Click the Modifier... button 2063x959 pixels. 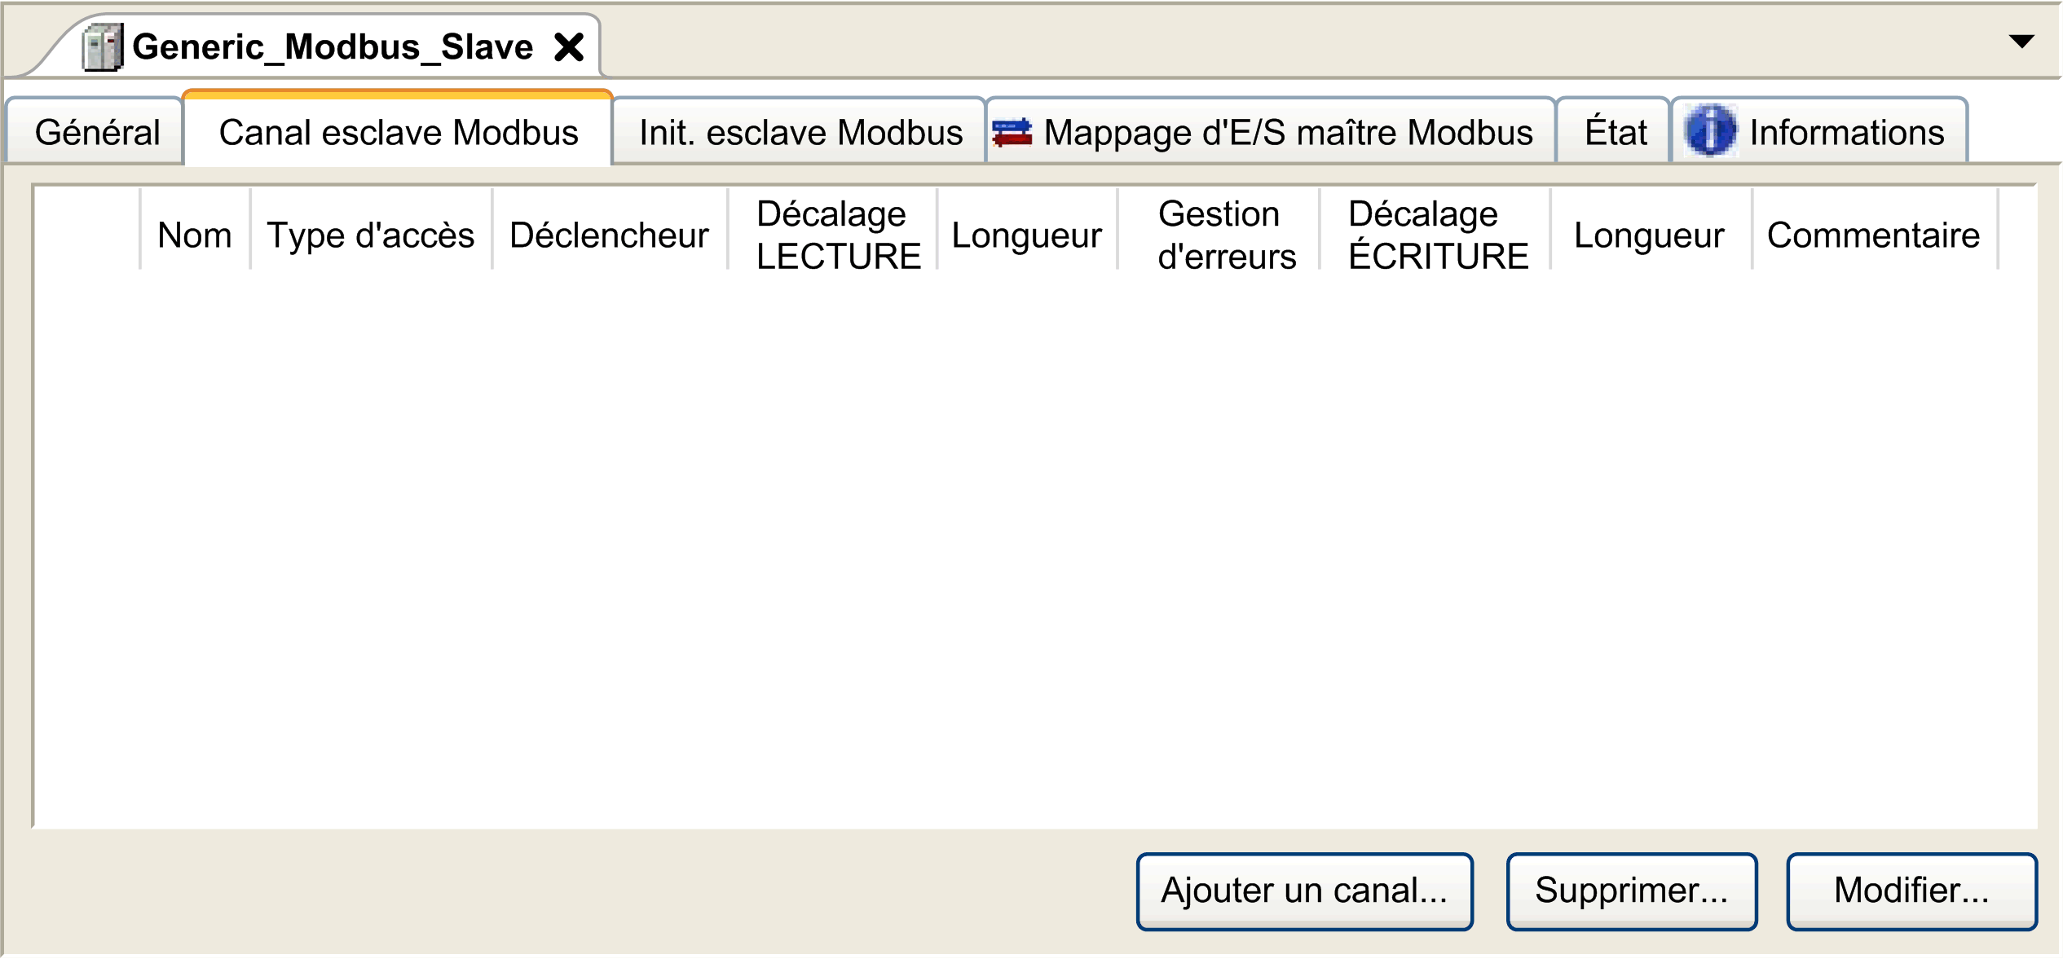point(1911,891)
